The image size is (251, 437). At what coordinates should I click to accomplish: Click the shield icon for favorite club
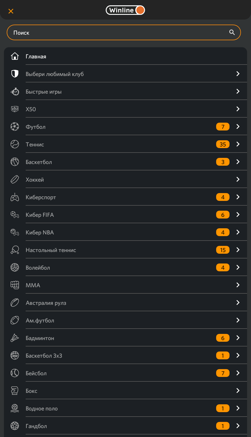coord(15,74)
